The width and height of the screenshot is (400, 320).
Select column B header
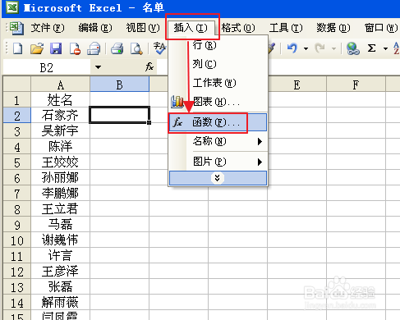(120, 85)
